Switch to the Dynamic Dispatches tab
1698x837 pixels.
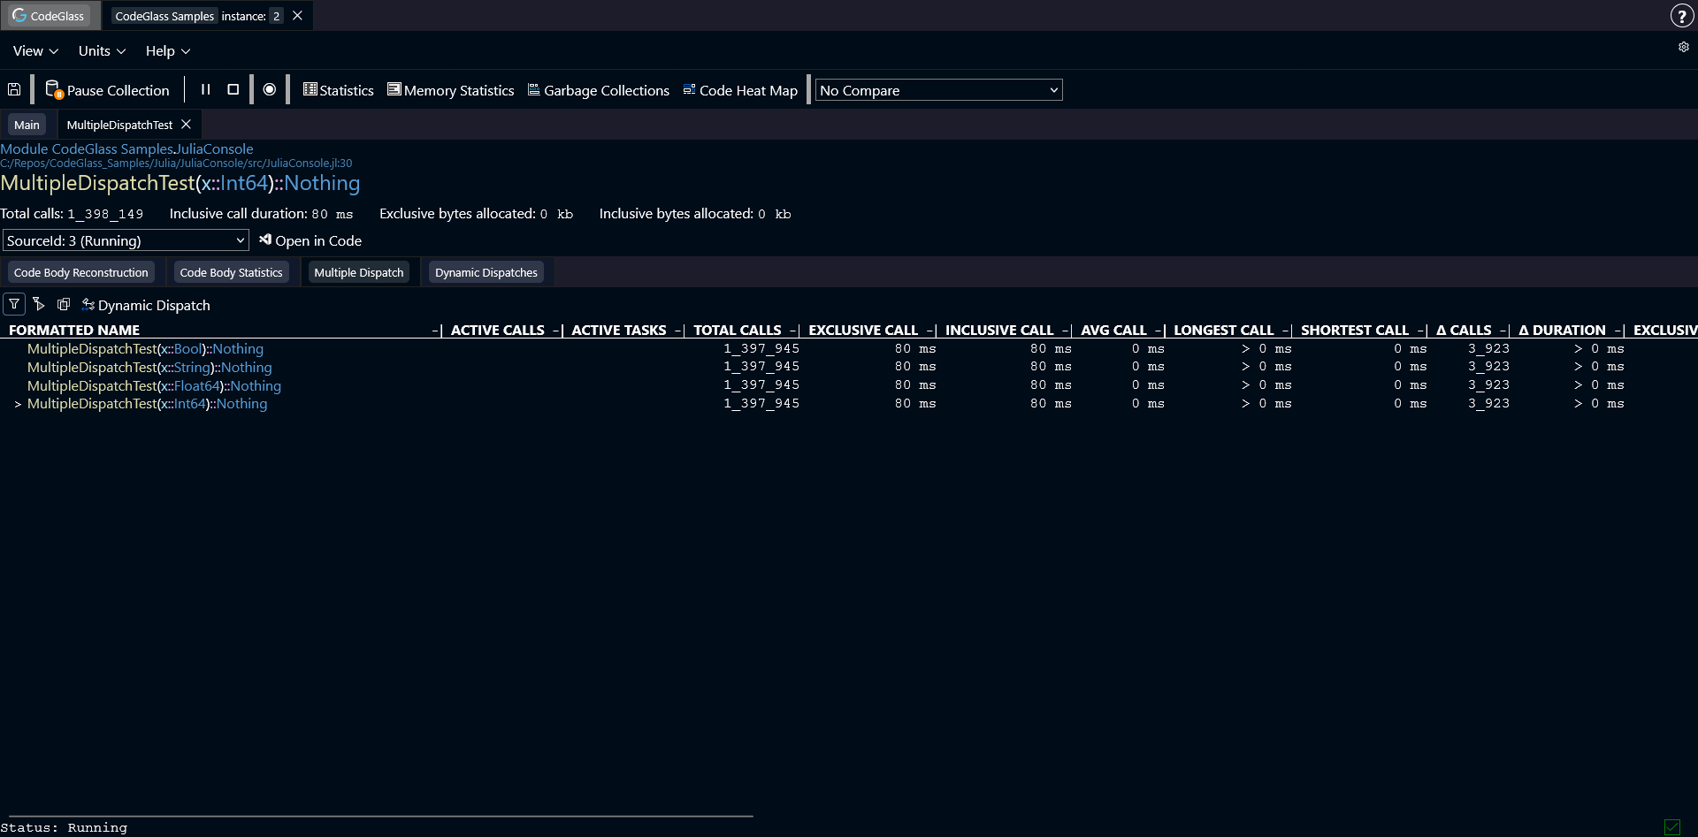(x=486, y=271)
